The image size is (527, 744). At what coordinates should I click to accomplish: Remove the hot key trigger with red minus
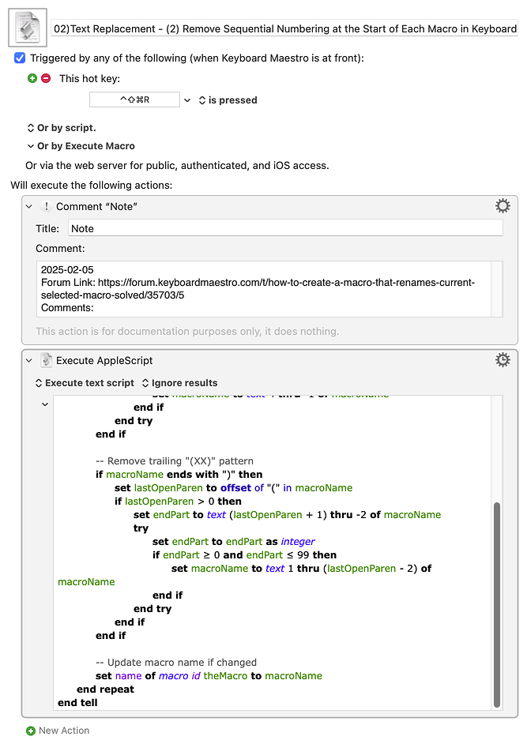(46, 78)
